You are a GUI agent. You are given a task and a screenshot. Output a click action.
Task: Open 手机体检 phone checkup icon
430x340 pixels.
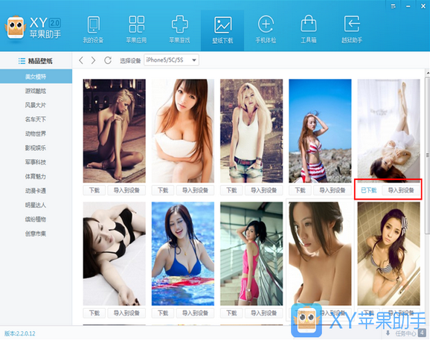tap(266, 30)
